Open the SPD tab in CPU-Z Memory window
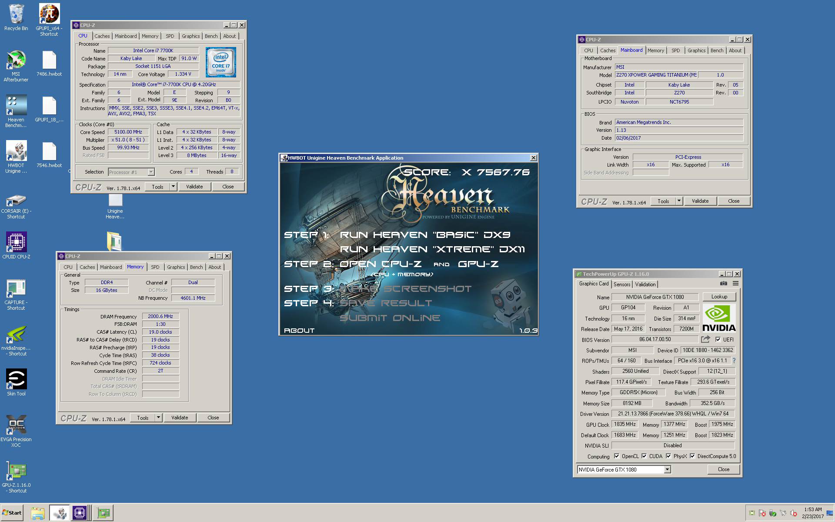This screenshot has width=835, height=522. [155, 267]
